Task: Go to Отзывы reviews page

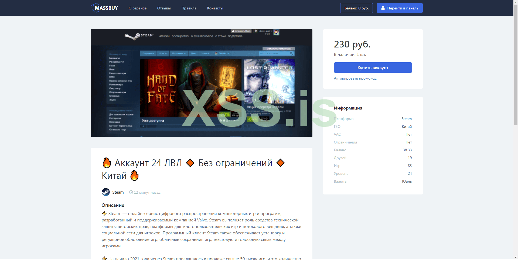Action: [x=164, y=8]
